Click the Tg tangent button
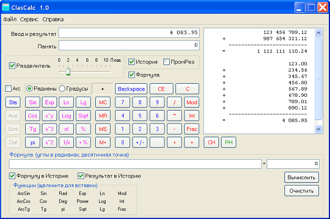The image size is (330, 219). coord(32,129)
